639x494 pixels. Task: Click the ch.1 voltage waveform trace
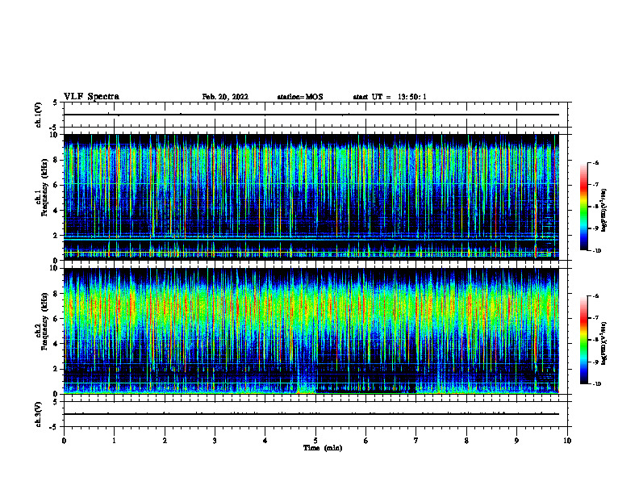click(x=311, y=115)
